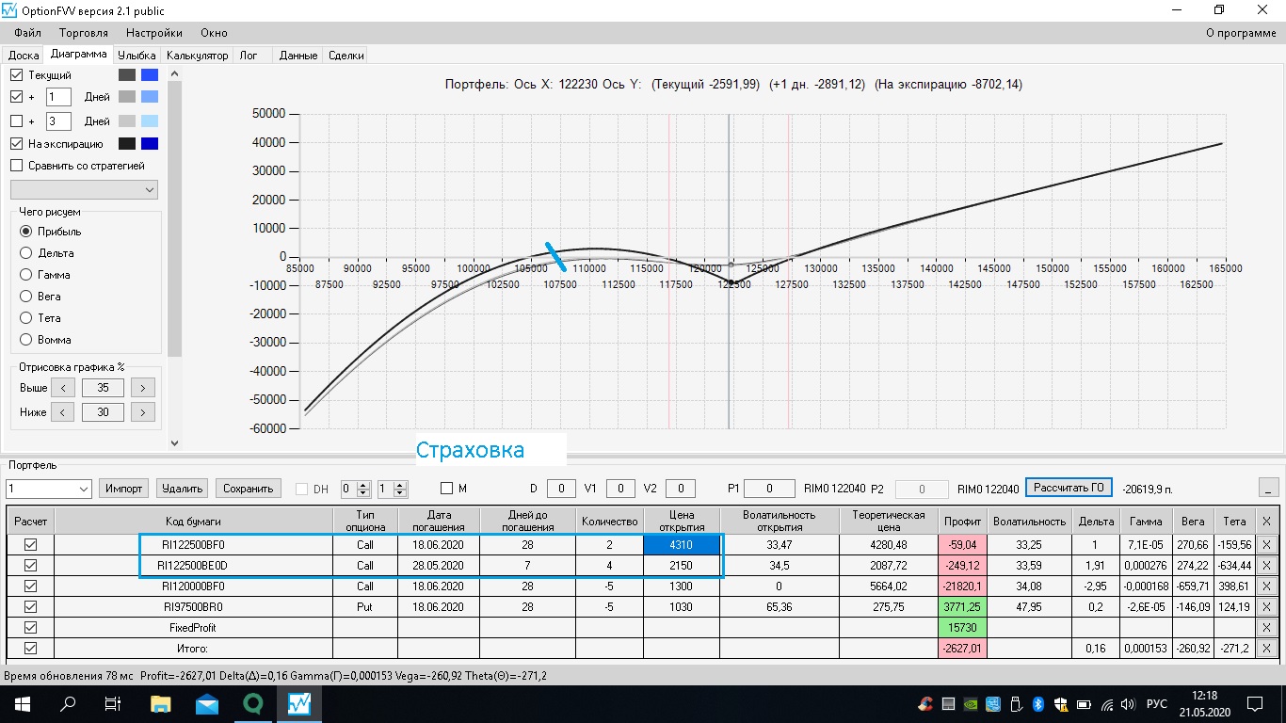Image resolution: width=1286 pixels, height=723 pixels.
Task: Toggle the 'На экспирацию' curve checkbox
Action: [16, 144]
